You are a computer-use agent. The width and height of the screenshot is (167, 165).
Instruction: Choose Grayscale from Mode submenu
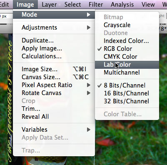click(x=127, y=25)
